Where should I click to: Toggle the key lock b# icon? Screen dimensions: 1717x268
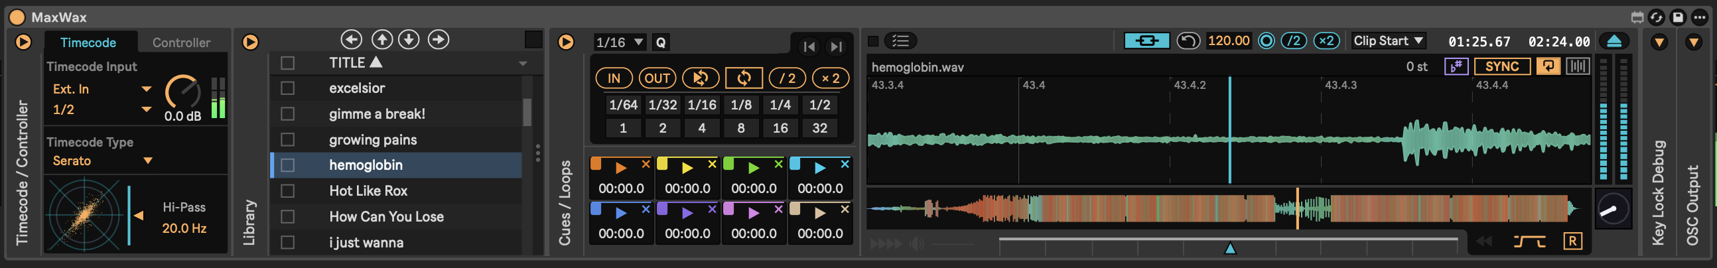pyautogui.click(x=1456, y=66)
